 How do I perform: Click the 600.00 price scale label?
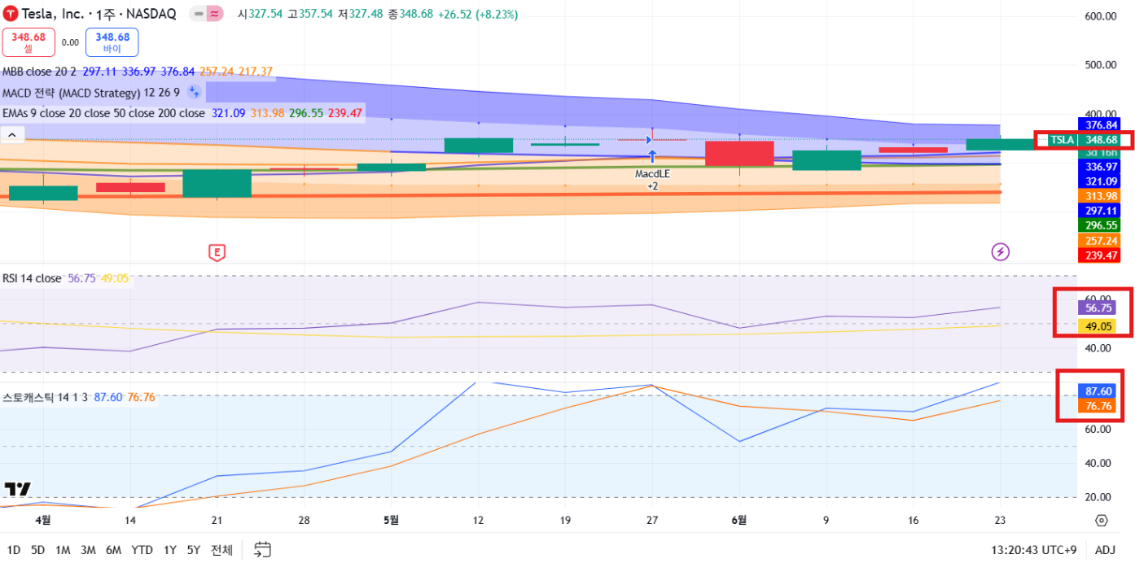[x=1099, y=15]
